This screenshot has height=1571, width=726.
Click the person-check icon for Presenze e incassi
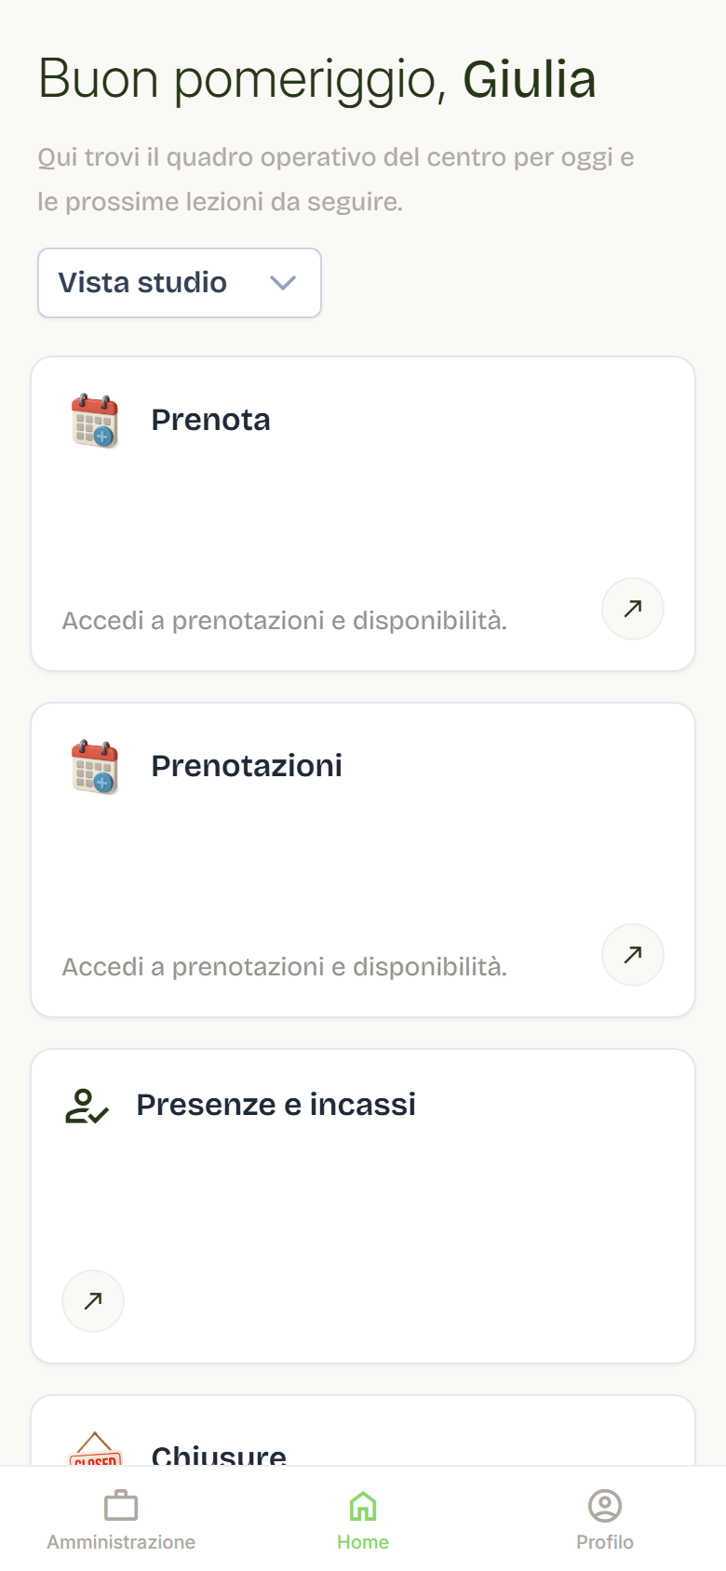(87, 1106)
